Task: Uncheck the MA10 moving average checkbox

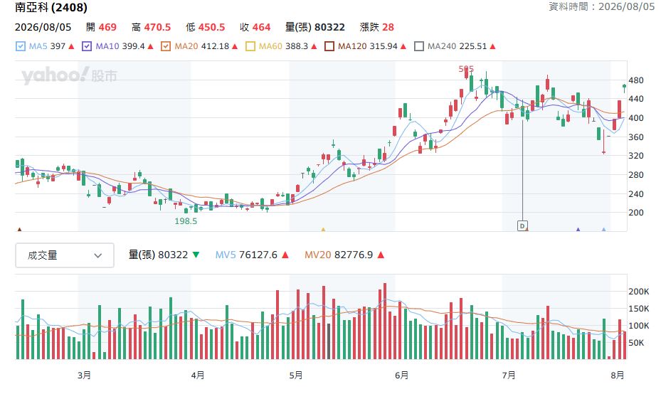Action: 87,46
